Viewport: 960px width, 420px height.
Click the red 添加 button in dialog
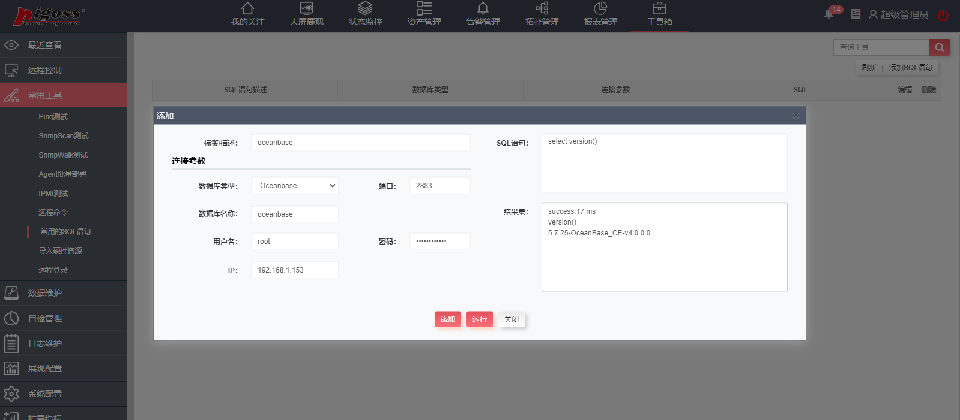pyautogui.click(x=448, y=319)
